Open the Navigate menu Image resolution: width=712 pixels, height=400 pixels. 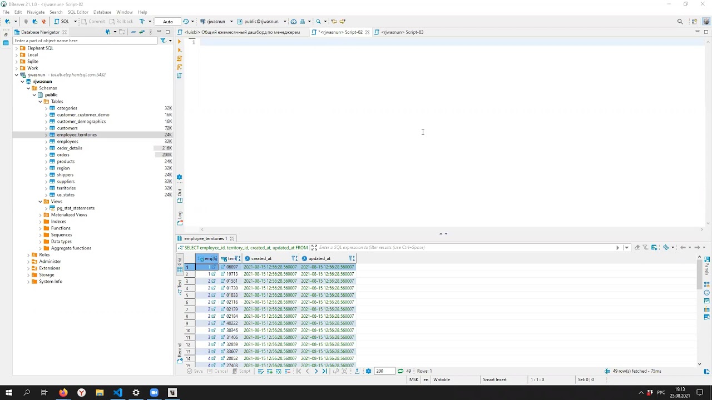tap(36, 12)
